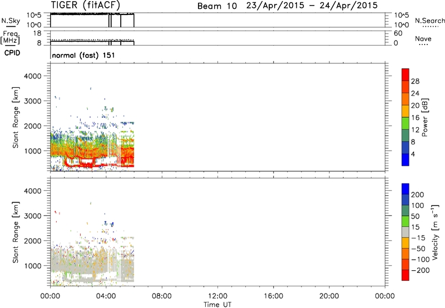
Task: Click the '4' Power colorbar value
Action: click(x=413, y=154)
